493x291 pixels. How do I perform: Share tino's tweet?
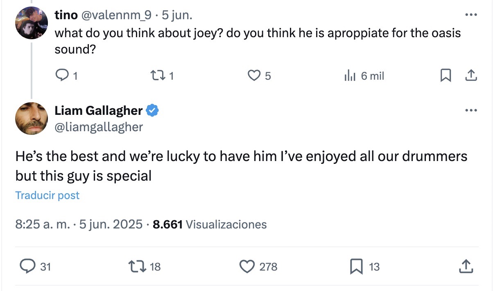(471, 75)
